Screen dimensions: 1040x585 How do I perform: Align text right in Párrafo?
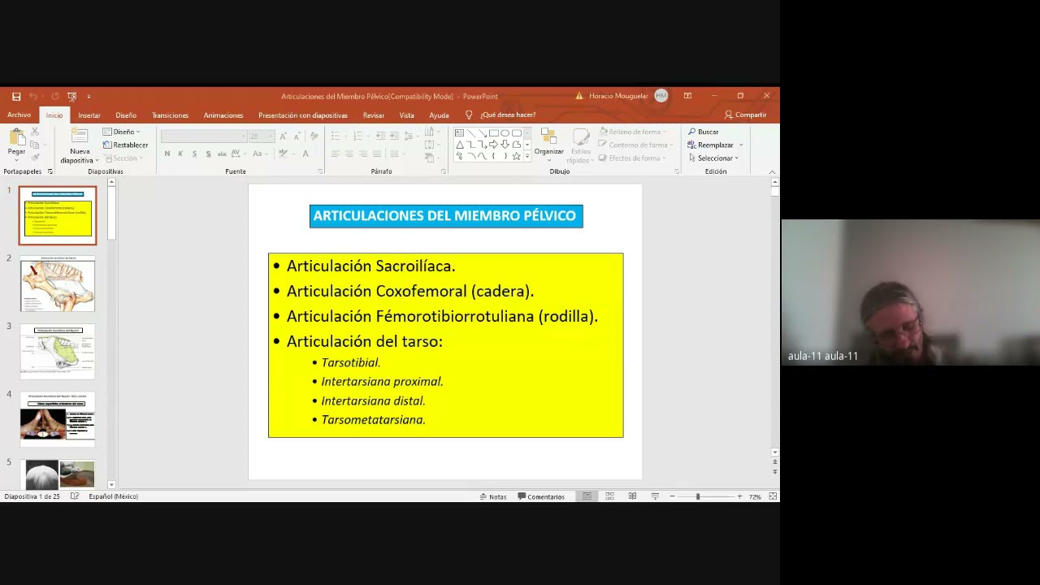[363, 154]
